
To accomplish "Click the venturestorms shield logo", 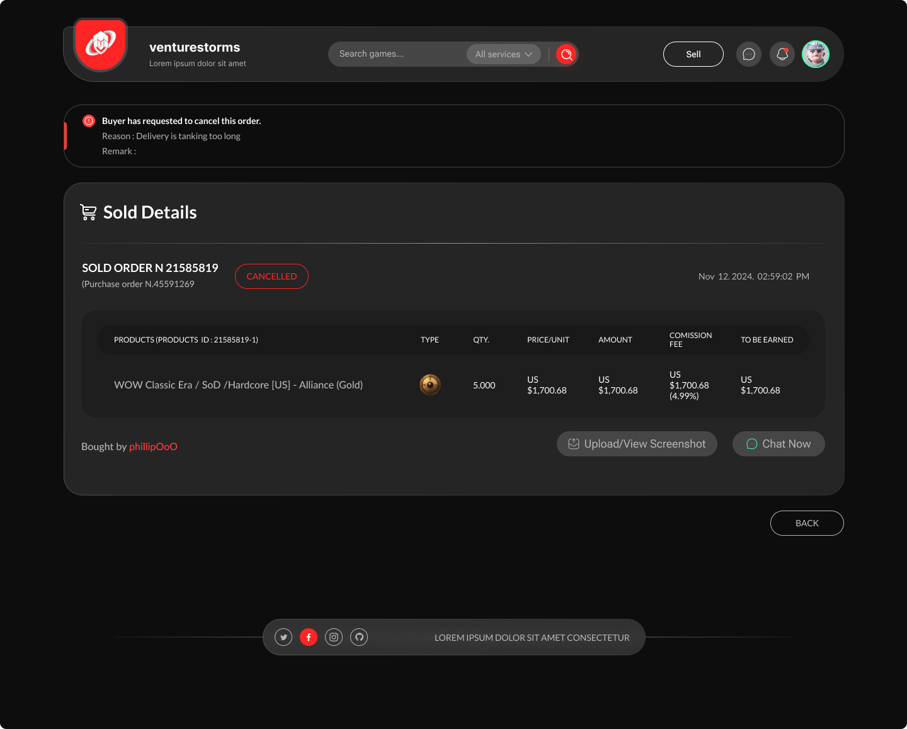I will pos(101,44).
